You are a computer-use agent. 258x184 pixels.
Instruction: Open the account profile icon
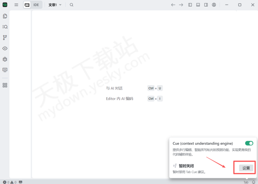pos(214,5)
